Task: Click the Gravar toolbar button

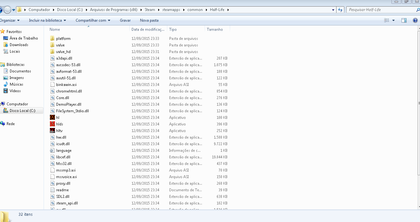Action: click(x=125, y=20)
